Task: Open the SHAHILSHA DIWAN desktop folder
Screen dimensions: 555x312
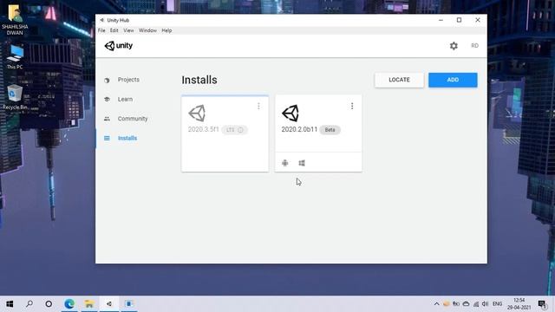Action: coord(15,19)
